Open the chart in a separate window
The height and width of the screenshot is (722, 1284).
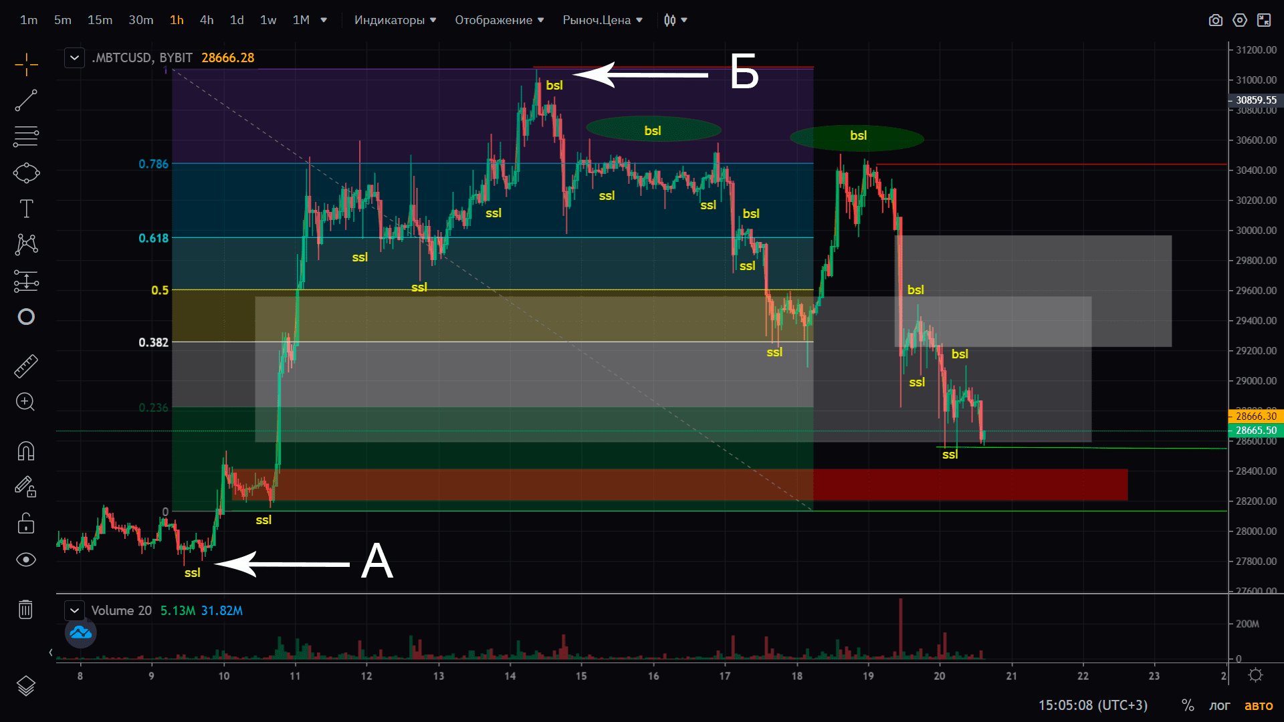1264,20
